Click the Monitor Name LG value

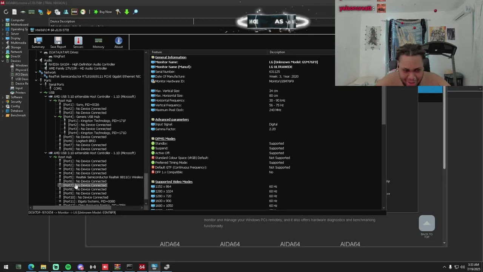(x=293, y=62)
